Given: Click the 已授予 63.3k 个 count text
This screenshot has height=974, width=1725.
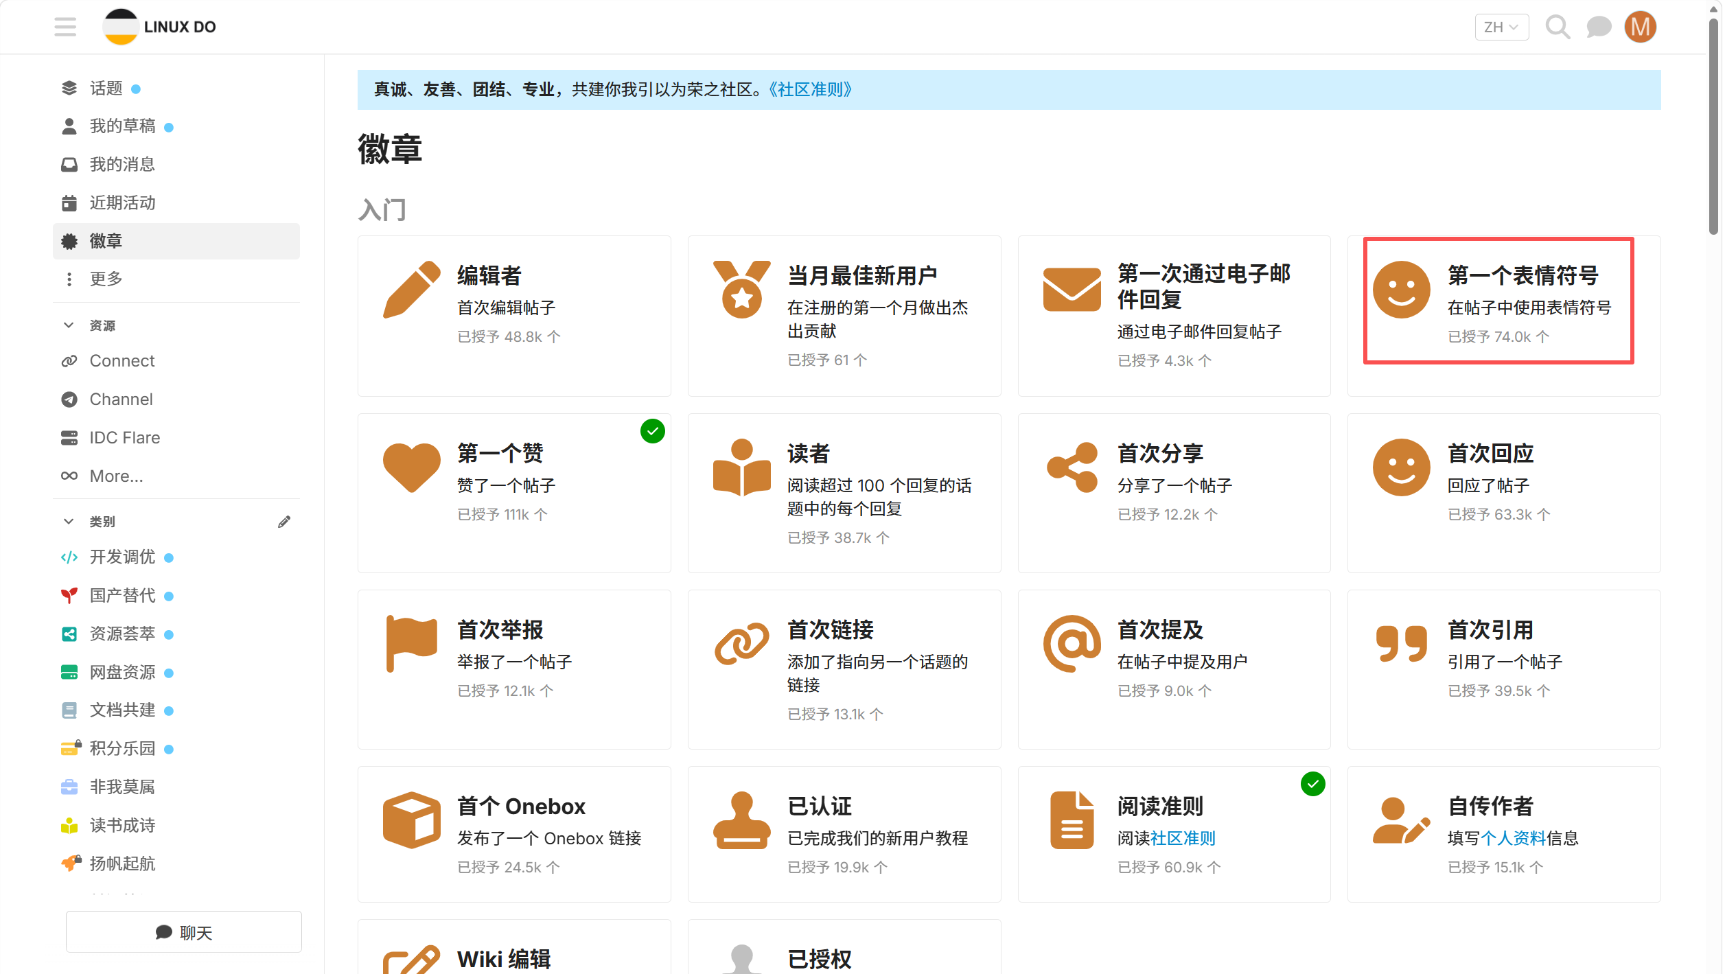Looking at the screenshot, I should click(x=1498, y=514).
